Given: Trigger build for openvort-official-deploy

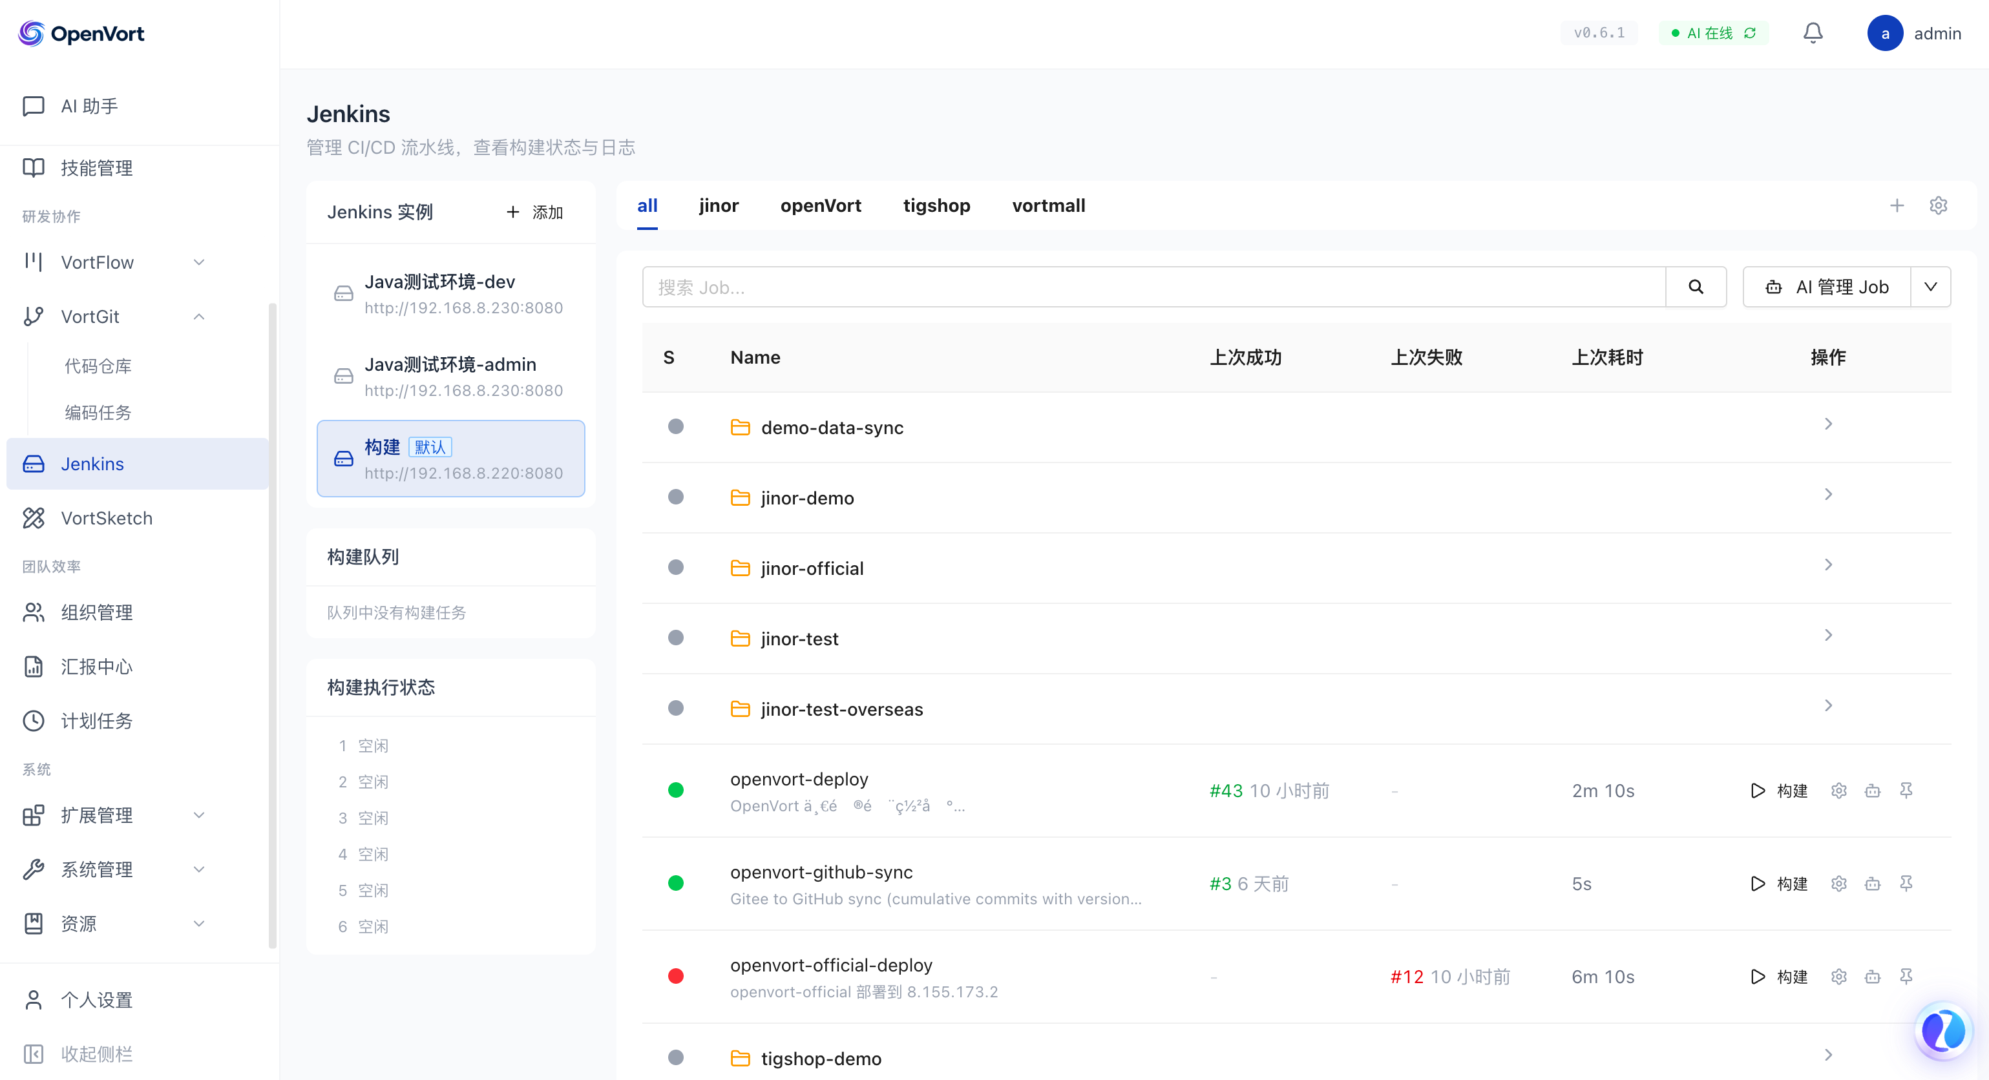Looking at the screenshot, I should [x=1779, y=977].
